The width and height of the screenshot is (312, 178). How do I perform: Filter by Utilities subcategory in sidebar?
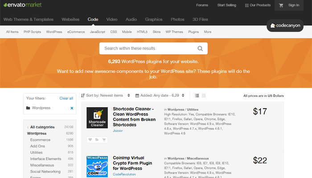point(36,153)
